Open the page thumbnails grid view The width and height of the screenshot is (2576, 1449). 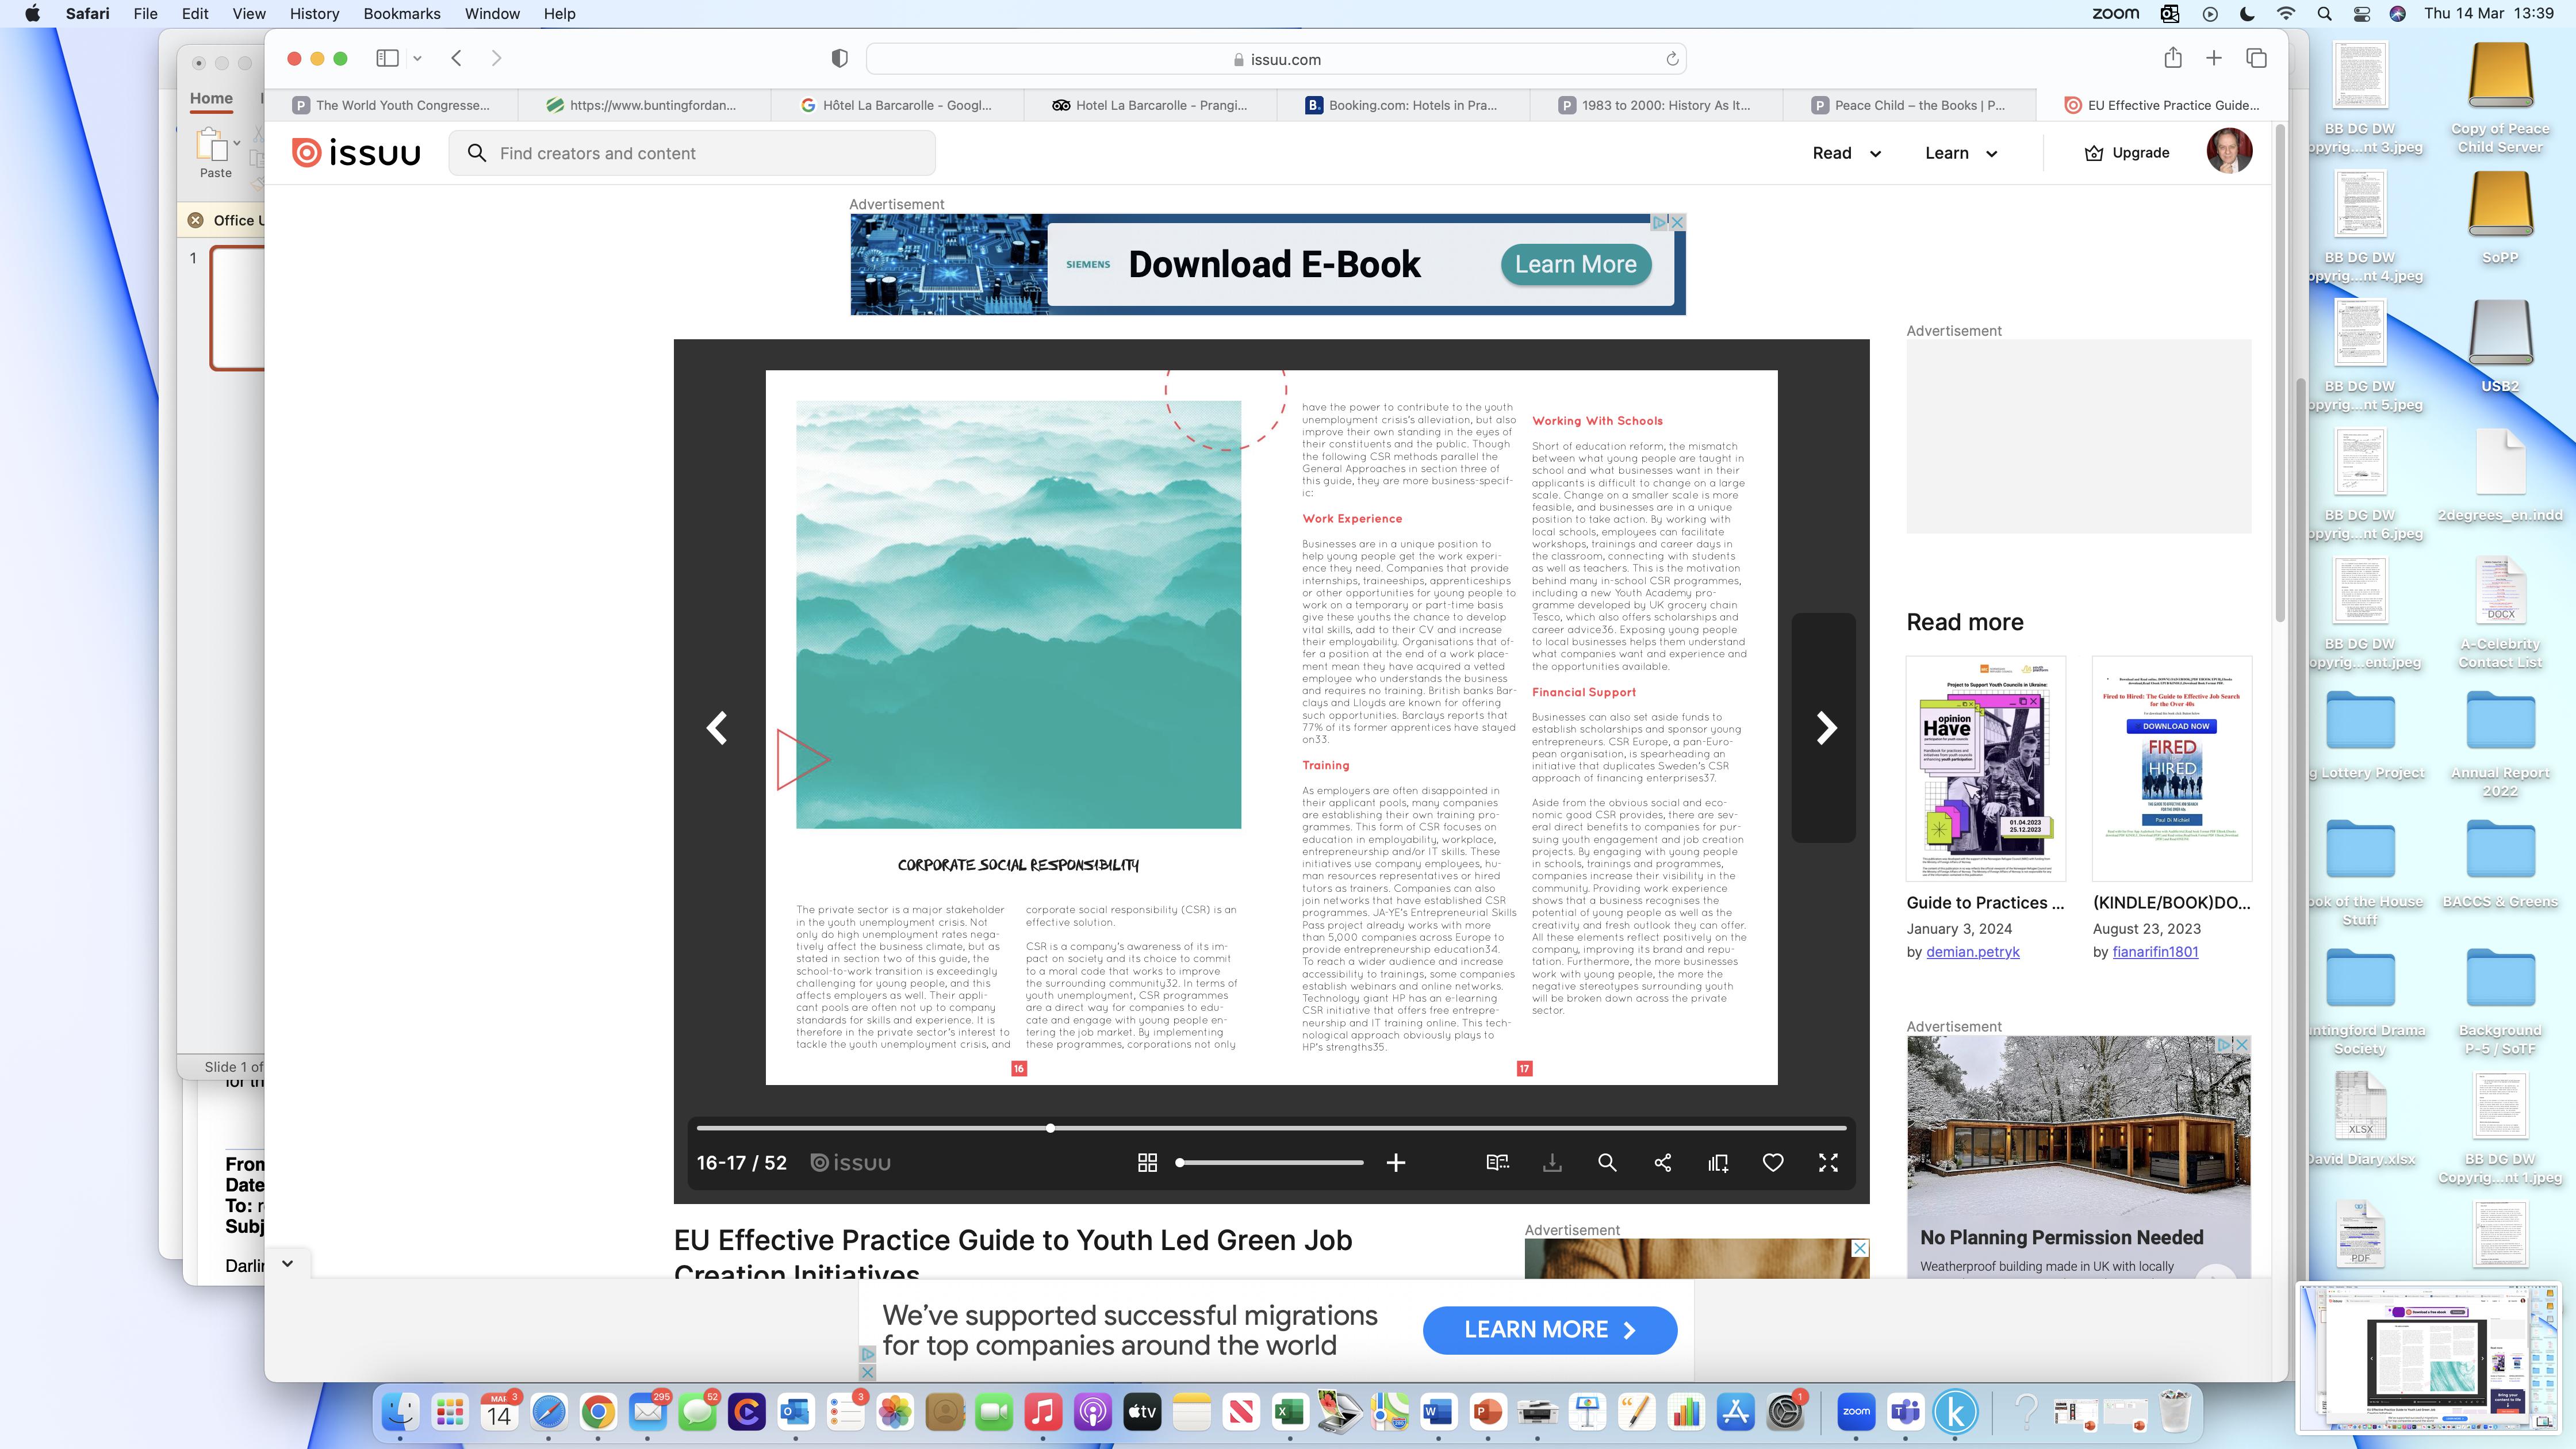click(x=1147, y=1163)
